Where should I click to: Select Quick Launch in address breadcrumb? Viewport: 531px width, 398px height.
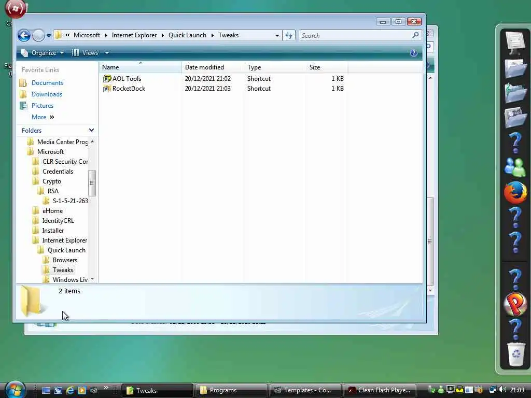tap(187, 35)
